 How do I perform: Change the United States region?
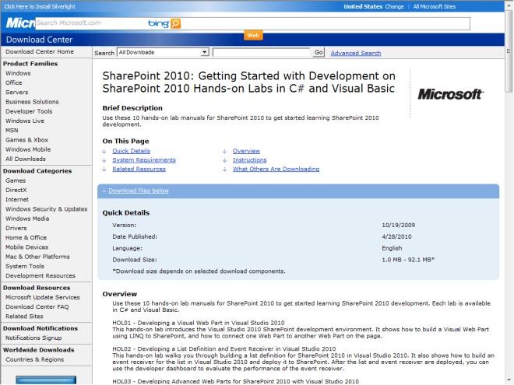tap(394, 6)
